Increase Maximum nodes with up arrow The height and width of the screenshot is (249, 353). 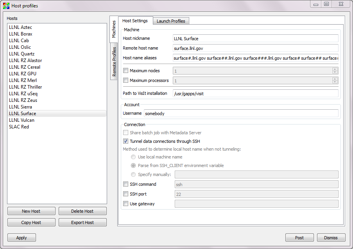[335, 69]
